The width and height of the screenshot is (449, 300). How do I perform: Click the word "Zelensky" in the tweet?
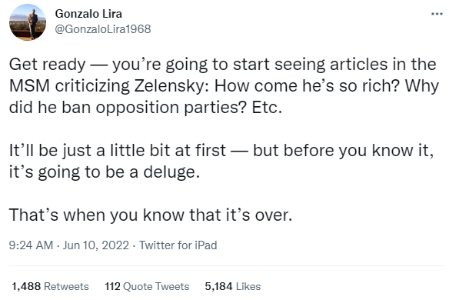171,86
